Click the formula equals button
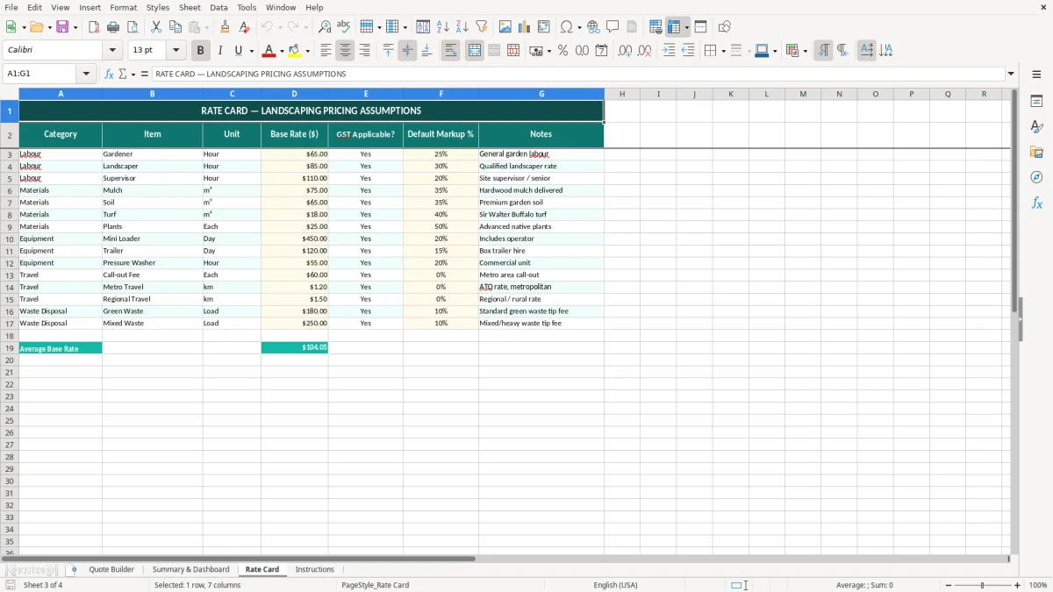1053x592 pixels. point(145,74)
